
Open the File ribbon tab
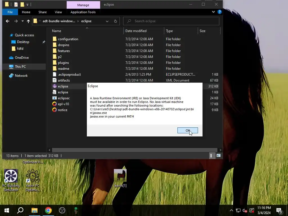click(10, 12)
